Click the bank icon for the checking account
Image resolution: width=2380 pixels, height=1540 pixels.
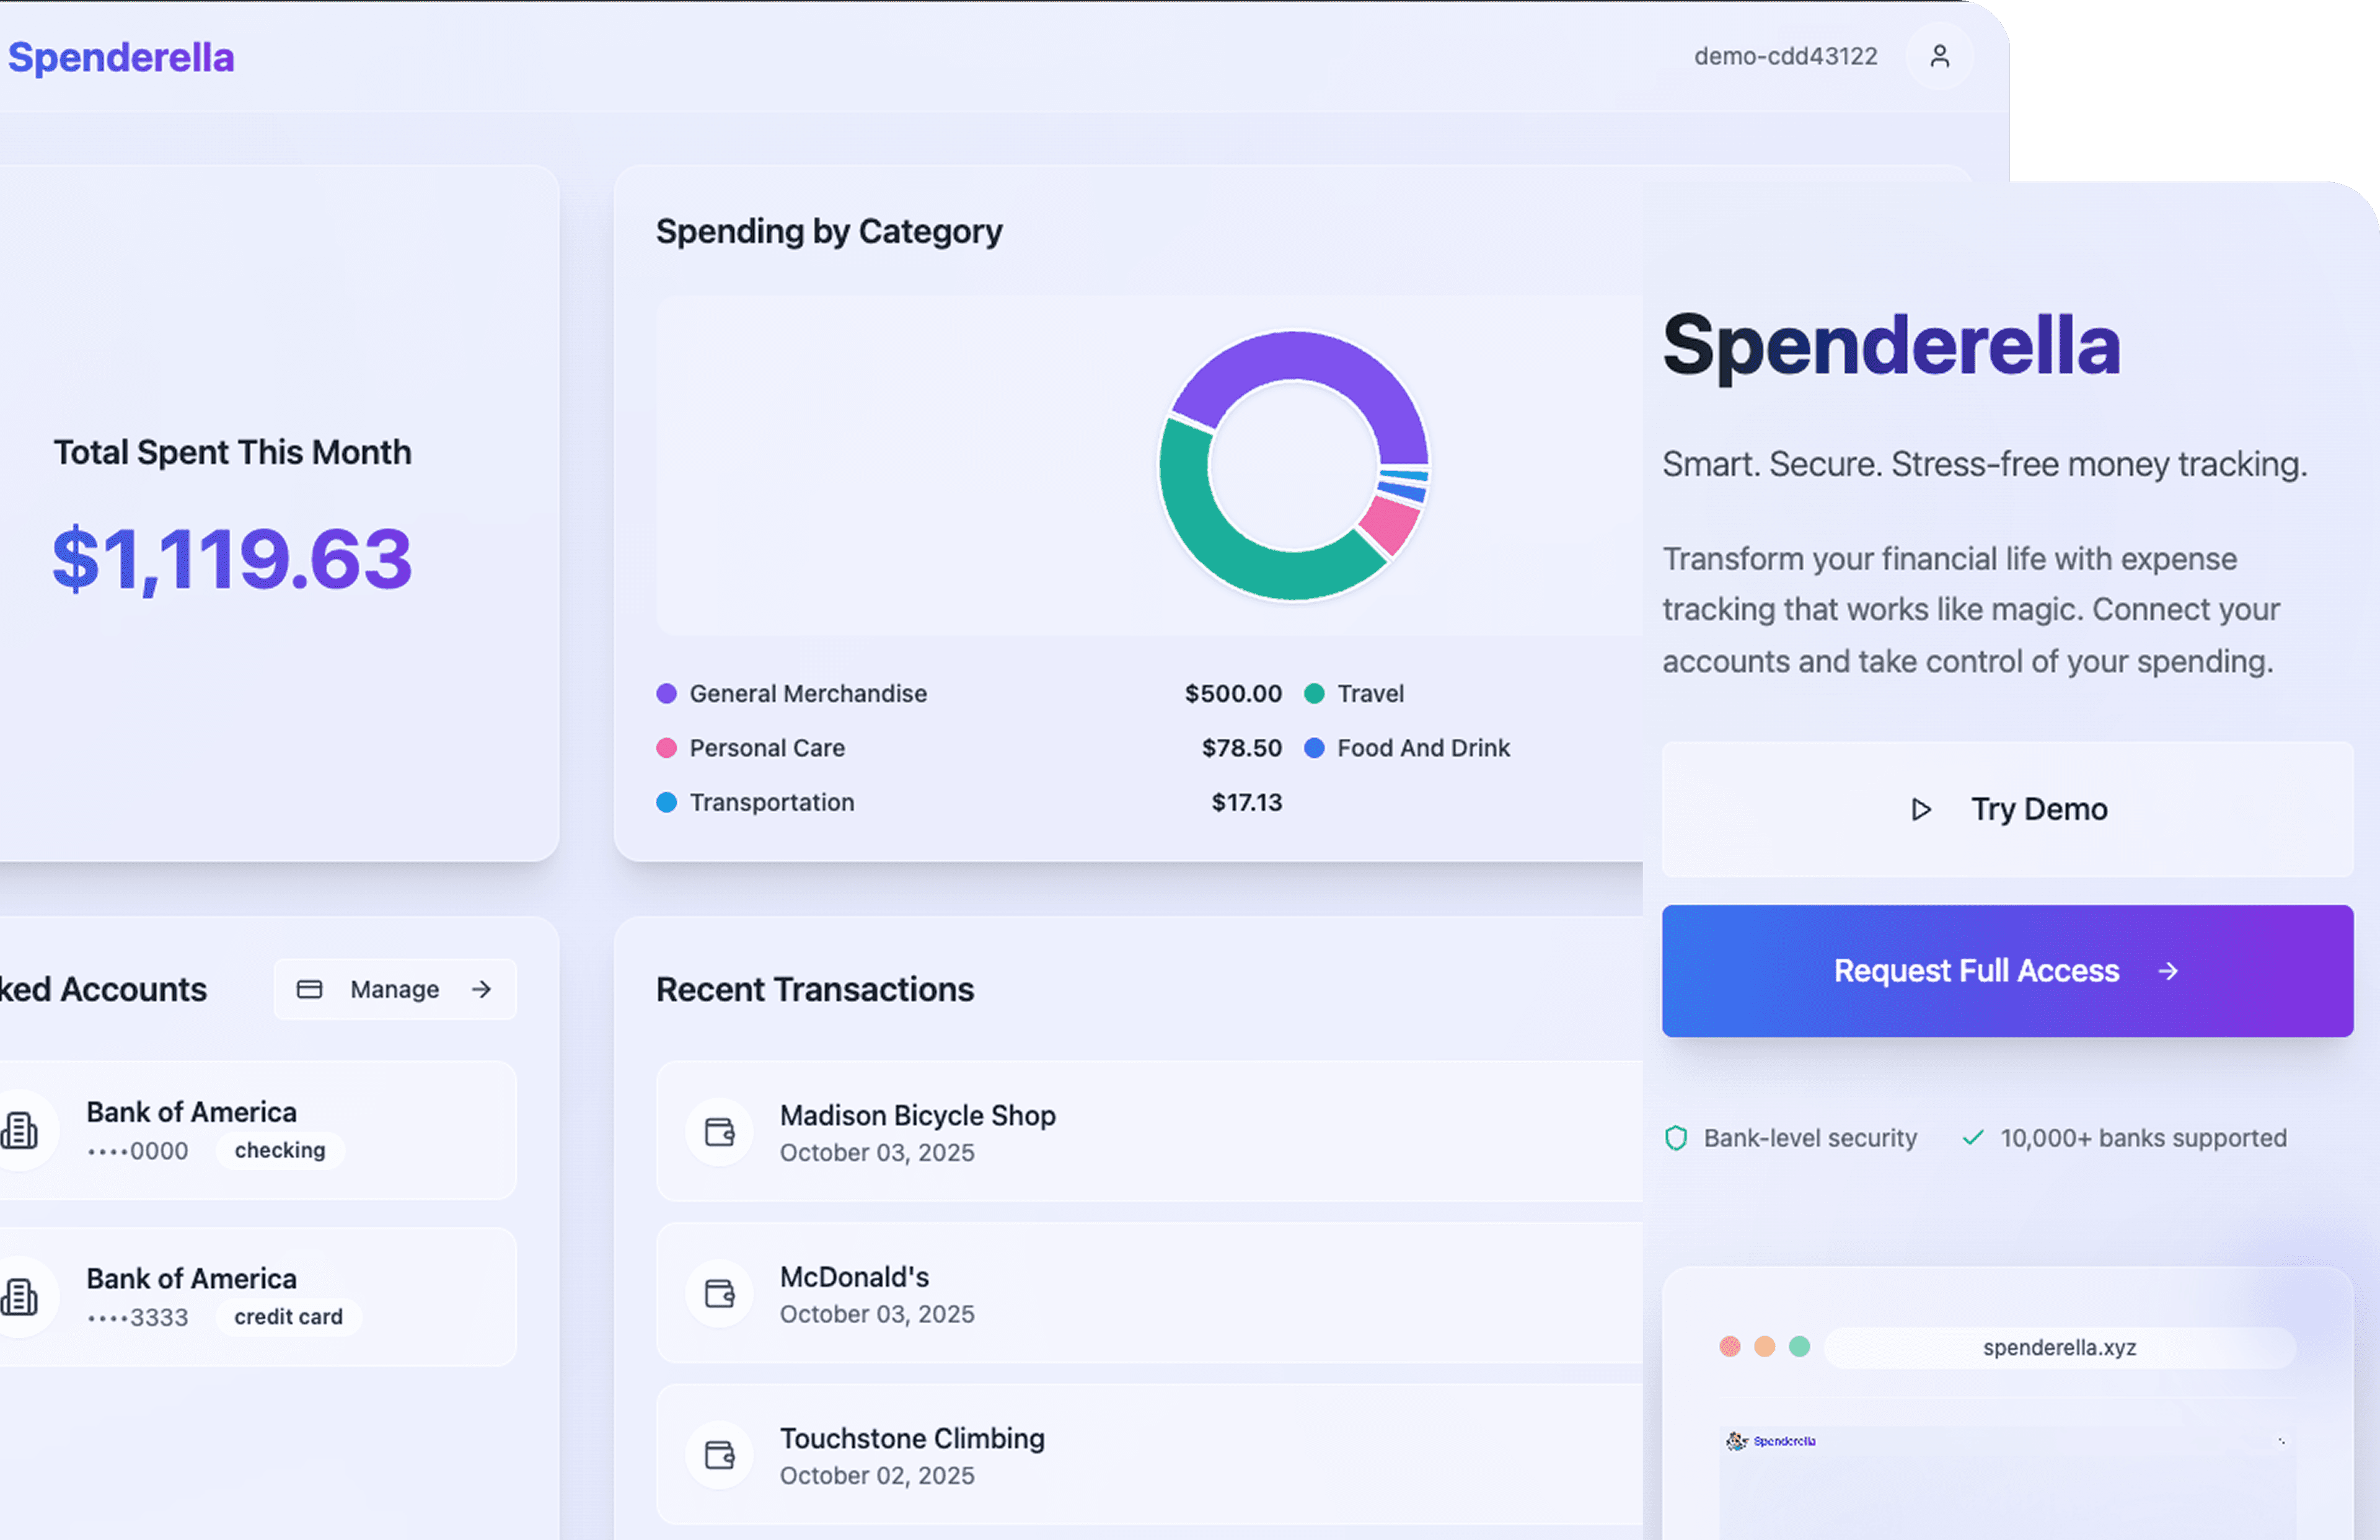[x=20, y=1131]
